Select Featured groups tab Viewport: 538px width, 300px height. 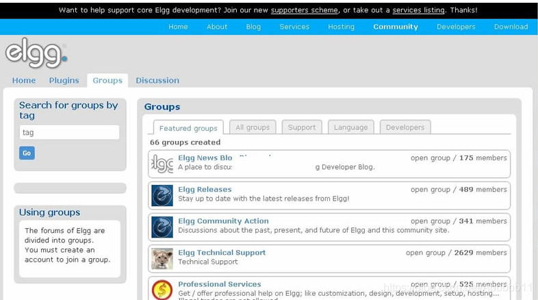point(188,127)
